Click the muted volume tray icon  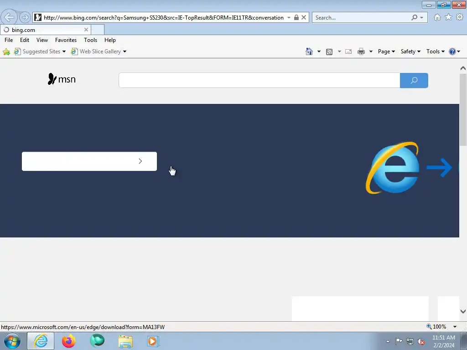pyautogui.click(x=421, y=342)
